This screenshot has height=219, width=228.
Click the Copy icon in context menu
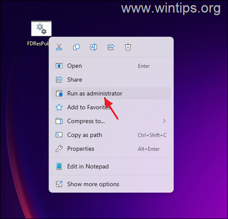pos(76,47)
